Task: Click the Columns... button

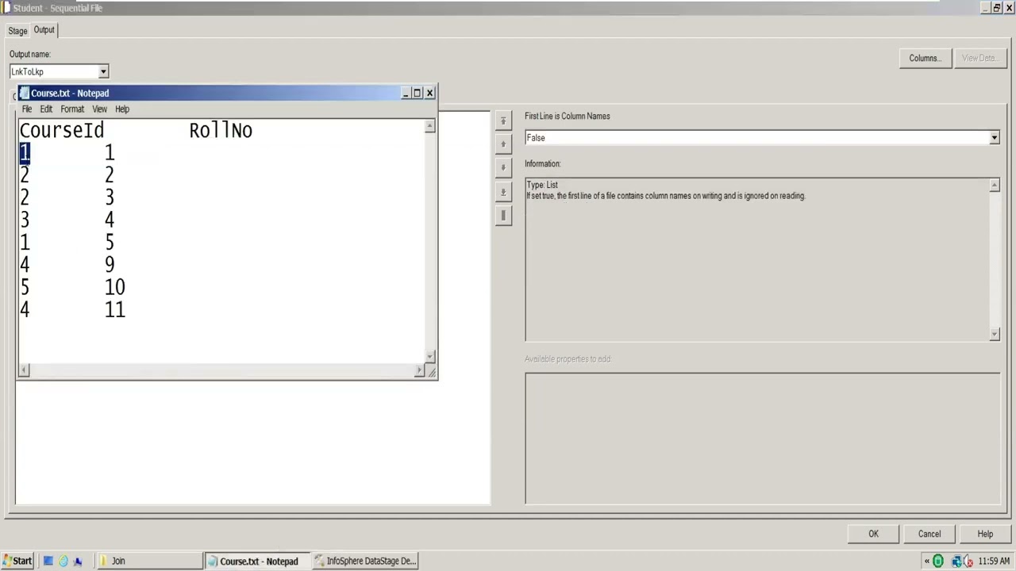Action: coord(925,58)
